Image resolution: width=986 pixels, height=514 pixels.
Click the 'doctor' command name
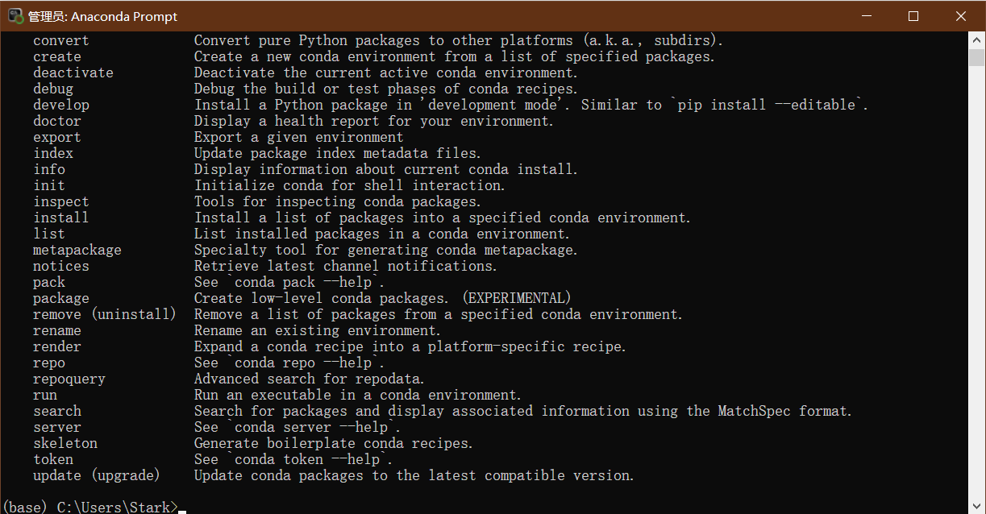57,121
